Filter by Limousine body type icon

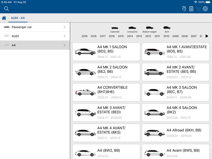coord(132,28)
